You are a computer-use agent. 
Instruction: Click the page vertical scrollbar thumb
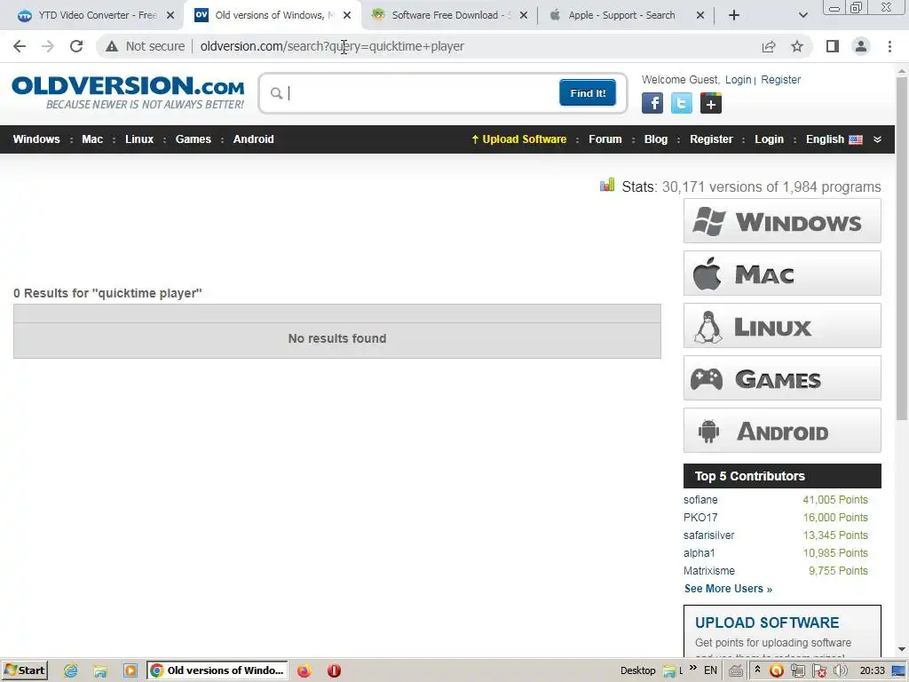point(902,249)
